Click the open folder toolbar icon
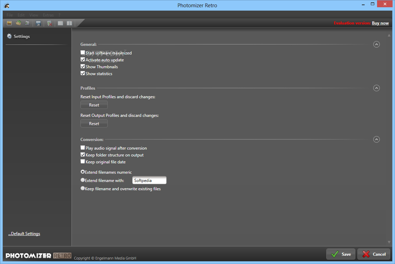Screen dimensions: 395x264 coord(18,23)
